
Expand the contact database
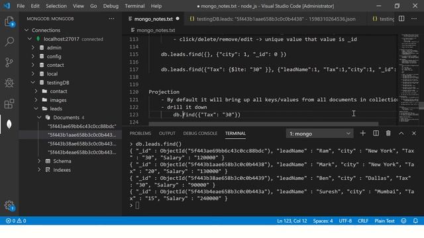point(33,65)
